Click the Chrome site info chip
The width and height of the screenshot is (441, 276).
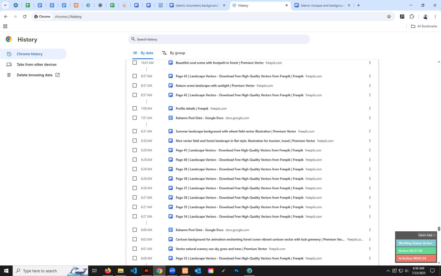pyautogui.click(x=43, y=17)
